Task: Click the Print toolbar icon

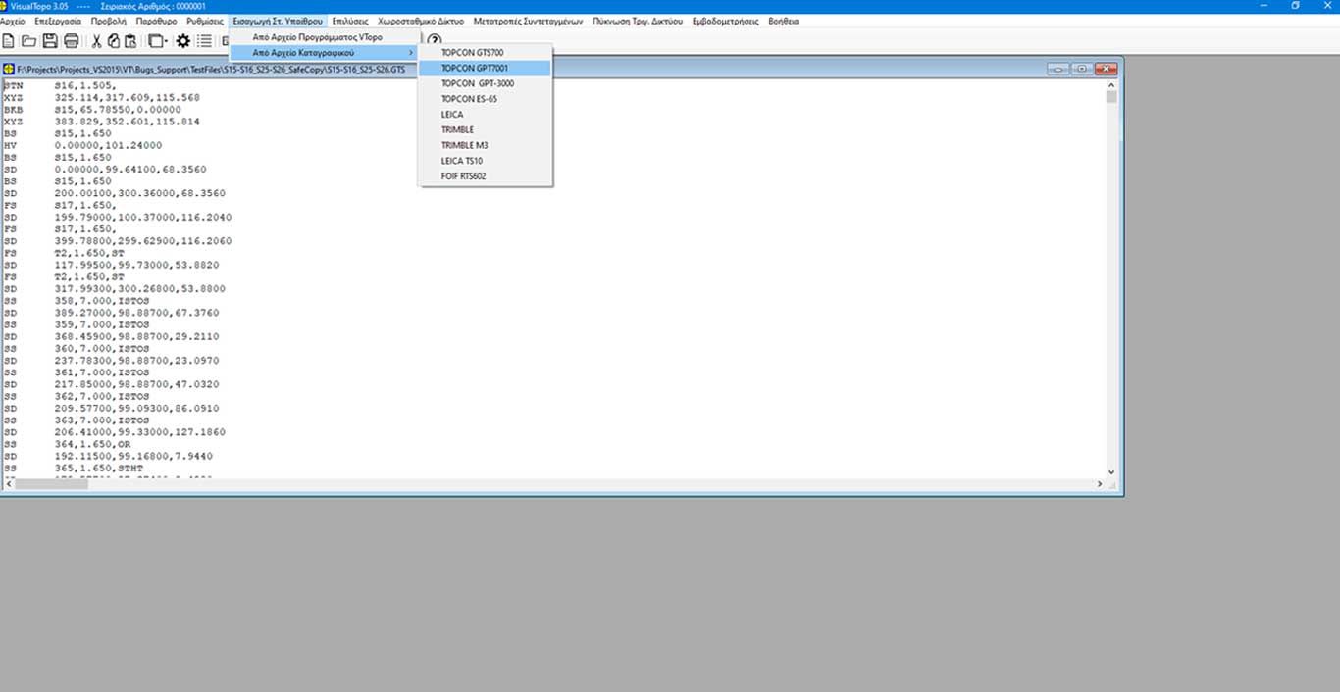Action: pos(71,41)
